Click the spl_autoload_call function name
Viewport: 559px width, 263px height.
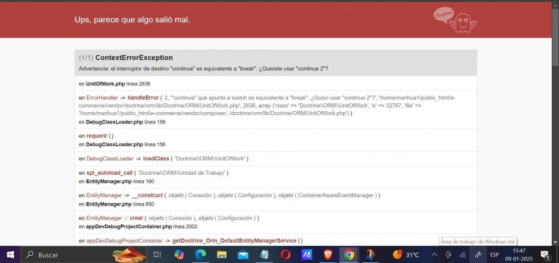tap(110, 173)
